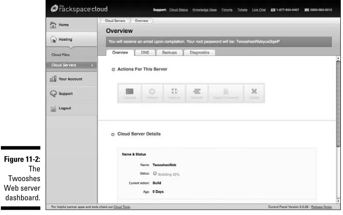The image size is (343, 215).
Task: Switch to the DNS tab
Action: (145, 52)
